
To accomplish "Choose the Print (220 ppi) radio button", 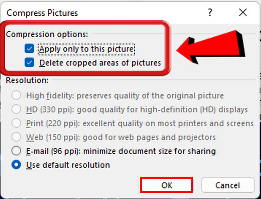I will tap(16, 123).
